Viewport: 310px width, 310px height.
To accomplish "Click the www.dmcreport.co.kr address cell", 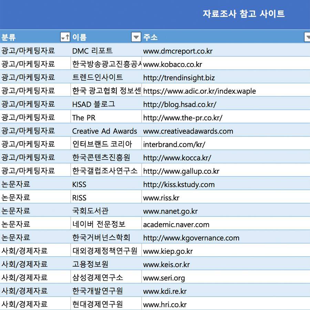I will click(226, 50).
